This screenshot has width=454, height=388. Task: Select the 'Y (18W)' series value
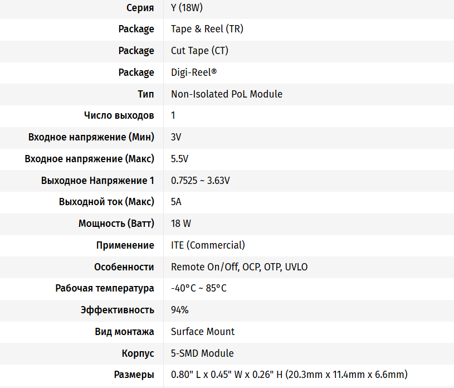pyautogui.click(x=187, y=8)
